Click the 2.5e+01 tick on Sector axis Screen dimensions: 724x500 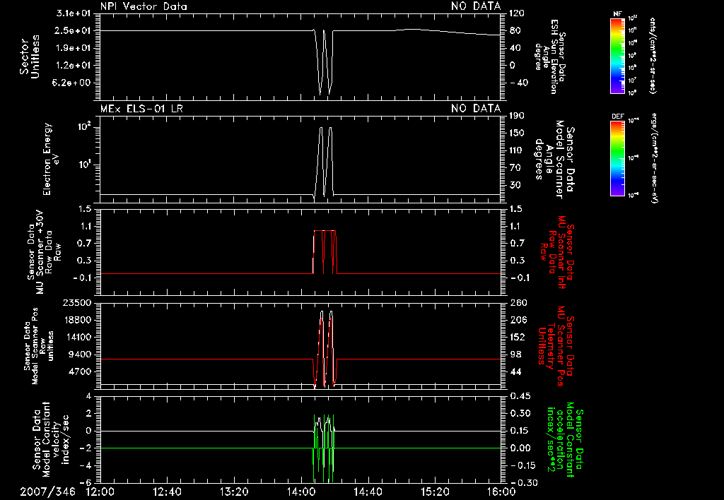(x=73, y=30)
